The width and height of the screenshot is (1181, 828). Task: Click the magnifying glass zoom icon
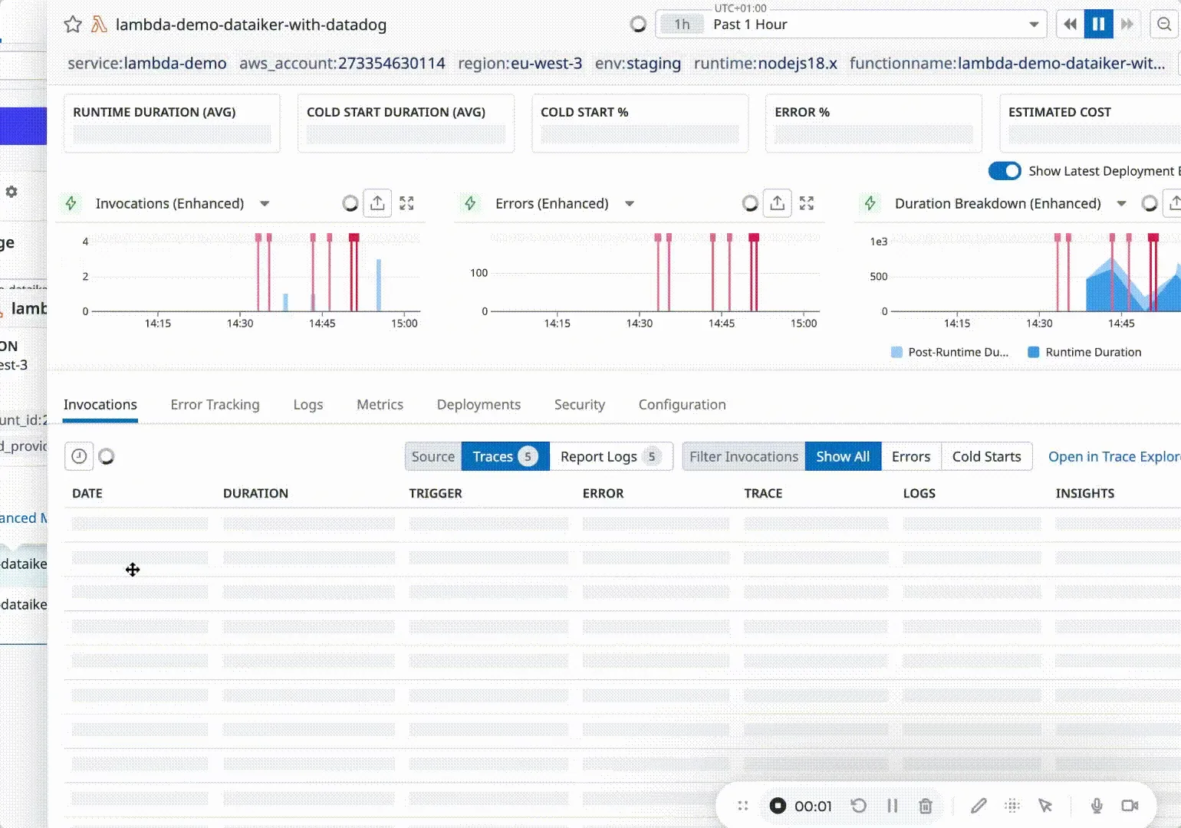tap(1162, 24)
